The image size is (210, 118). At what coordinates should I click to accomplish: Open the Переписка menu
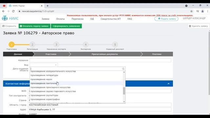pos(77,19)
